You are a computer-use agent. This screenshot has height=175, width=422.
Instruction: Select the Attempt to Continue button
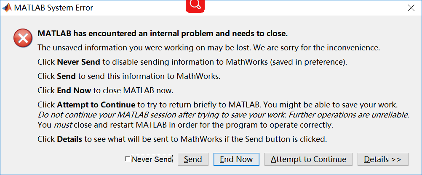tap(308, 159)
